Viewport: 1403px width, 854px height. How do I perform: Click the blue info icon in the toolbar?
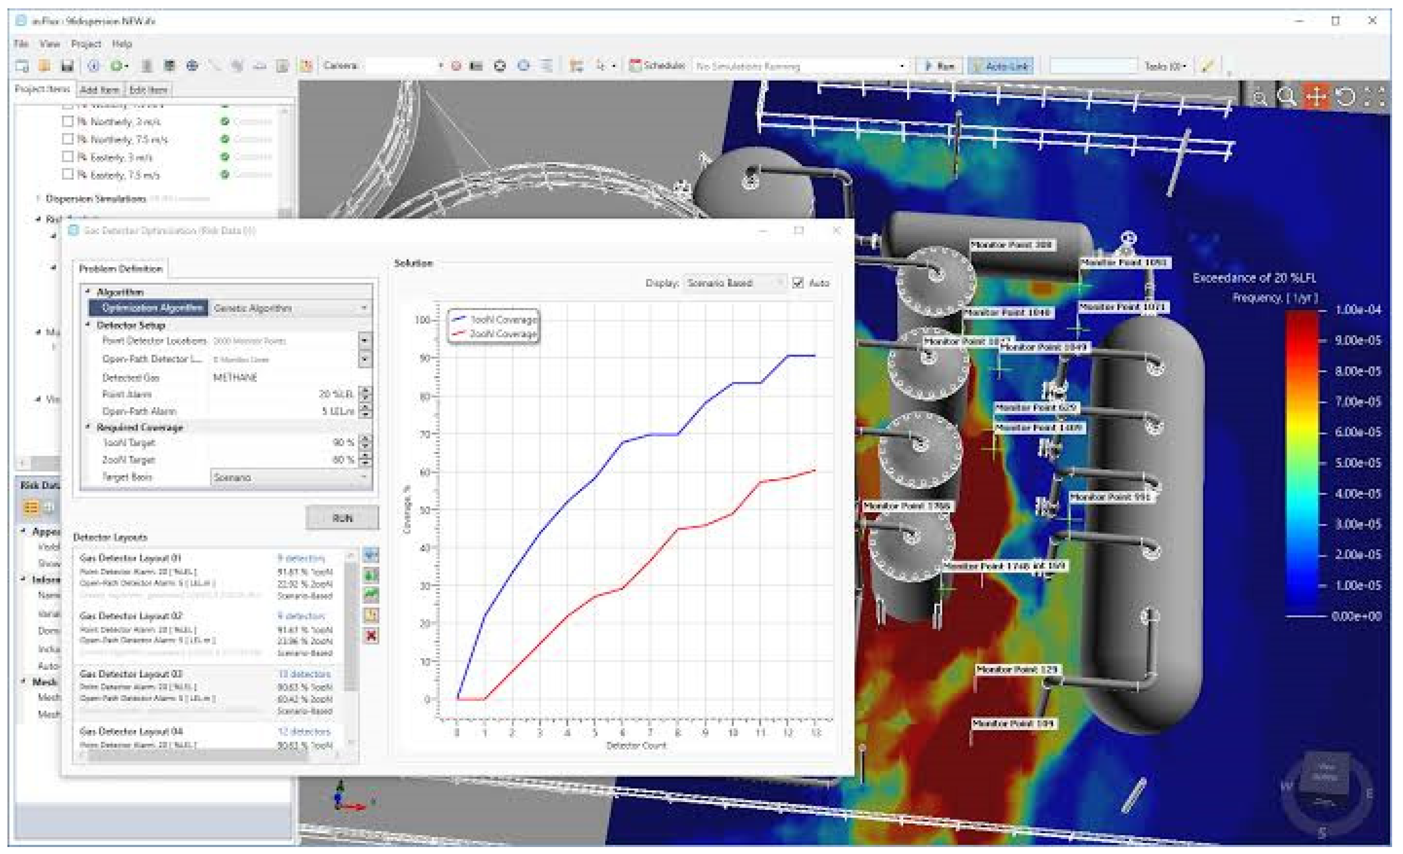93,66
